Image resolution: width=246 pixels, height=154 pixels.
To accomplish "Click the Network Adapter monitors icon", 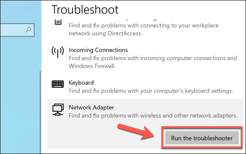I will pyautogui.click(x=58, y=110).
